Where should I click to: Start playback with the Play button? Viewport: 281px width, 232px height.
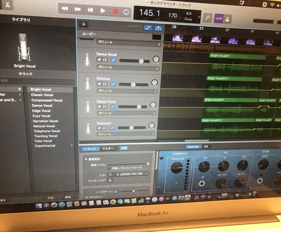(x=103, y=10)
